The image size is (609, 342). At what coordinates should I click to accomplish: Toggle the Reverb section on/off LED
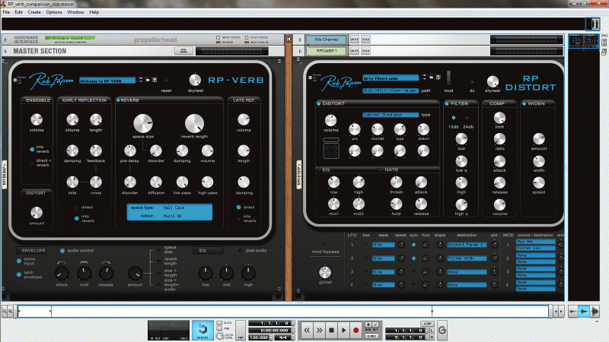(x=118, y=100)
